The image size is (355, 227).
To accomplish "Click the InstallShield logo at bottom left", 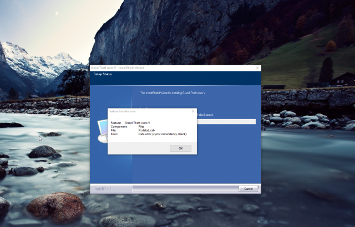I will 104,189.
